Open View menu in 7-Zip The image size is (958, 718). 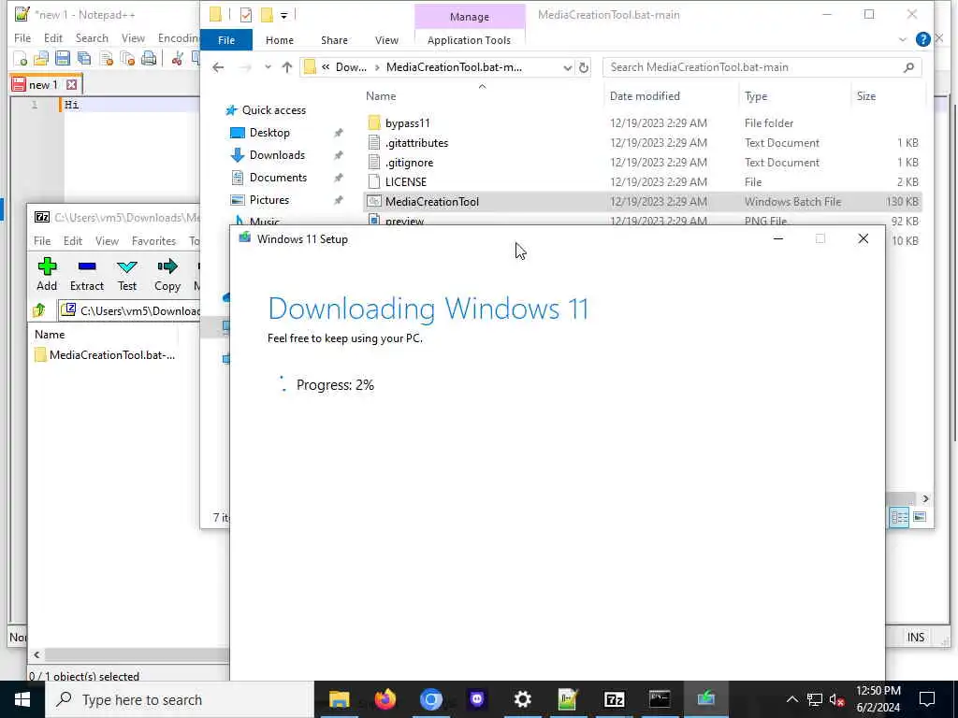(x=107, y=240)
